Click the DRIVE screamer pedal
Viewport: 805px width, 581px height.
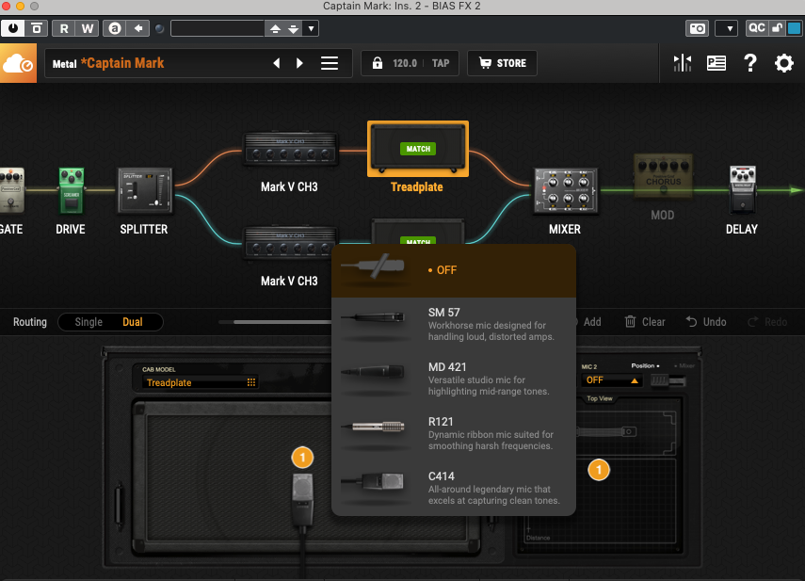pyautogui.click(x=71, y=190)
